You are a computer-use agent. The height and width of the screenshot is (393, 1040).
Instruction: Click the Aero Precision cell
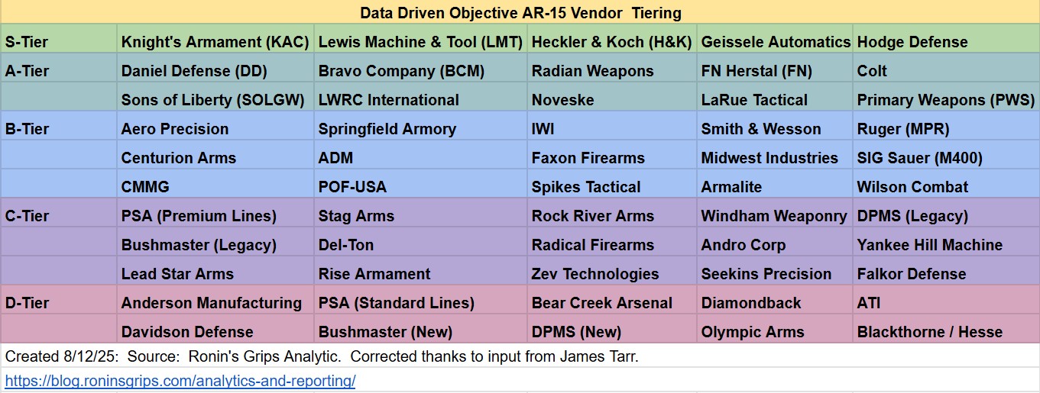point(215,129)
